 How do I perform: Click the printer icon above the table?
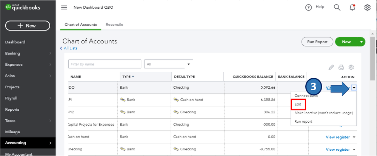[341, 67]
